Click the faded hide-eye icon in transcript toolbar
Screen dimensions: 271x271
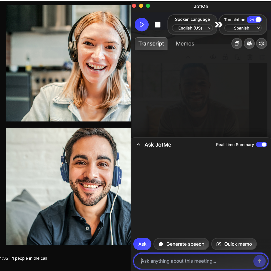point(213,57)
